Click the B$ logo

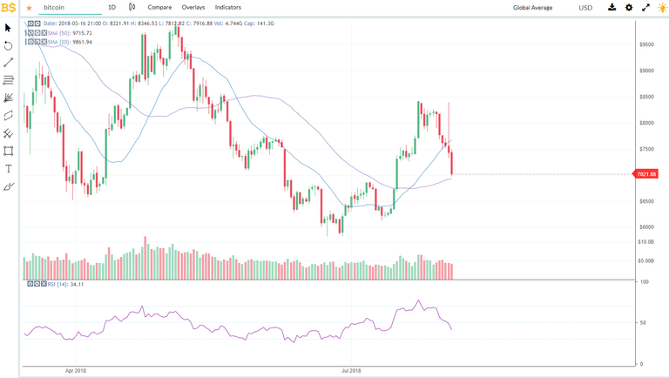point(8,7)
